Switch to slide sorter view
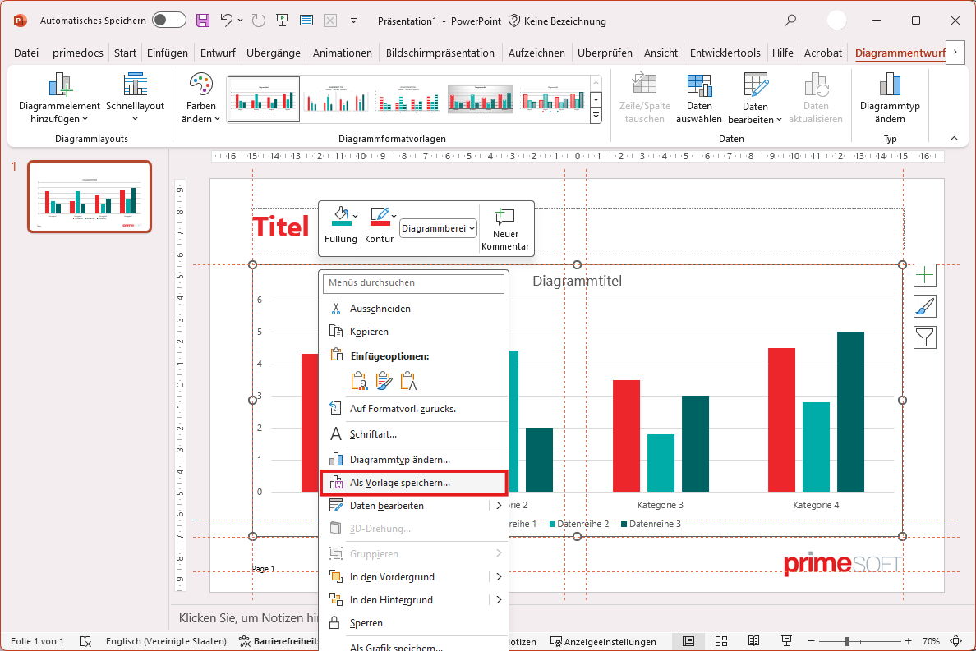 [721, 641]
